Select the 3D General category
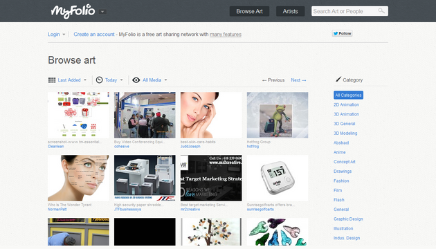 click(345, 124)
